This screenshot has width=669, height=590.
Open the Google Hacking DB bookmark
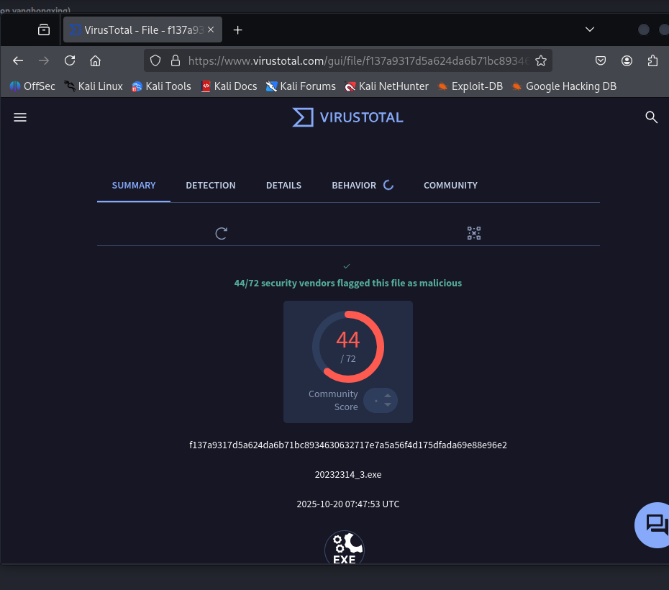coord(564,86)
